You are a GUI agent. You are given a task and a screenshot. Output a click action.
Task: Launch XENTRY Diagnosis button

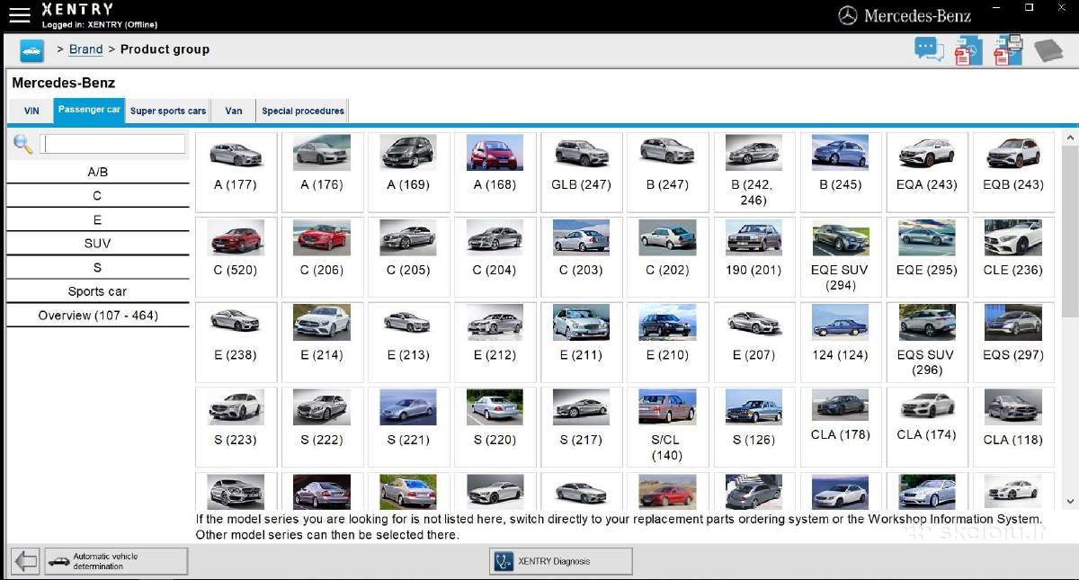[561, 561]
